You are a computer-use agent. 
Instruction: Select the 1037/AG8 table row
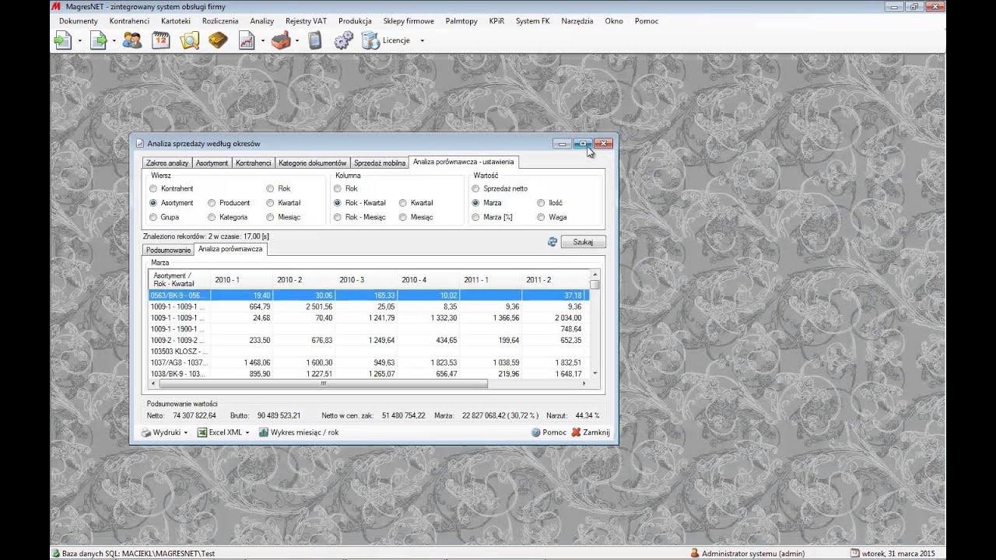(369, 362)
